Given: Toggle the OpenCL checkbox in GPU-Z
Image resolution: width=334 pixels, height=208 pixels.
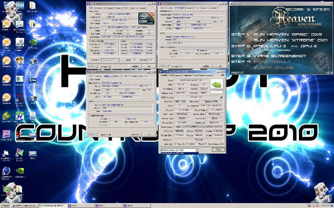Looking at the screenshot, I should coord(176,144).
